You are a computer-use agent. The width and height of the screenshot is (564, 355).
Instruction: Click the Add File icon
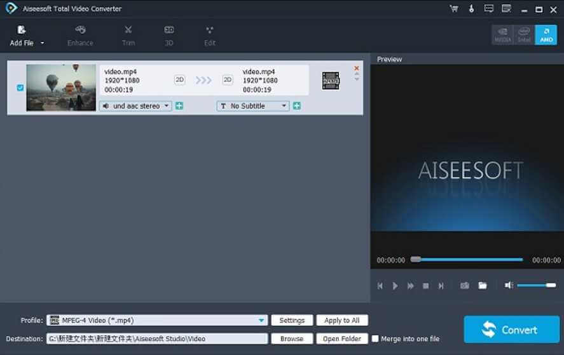(22, 30)
